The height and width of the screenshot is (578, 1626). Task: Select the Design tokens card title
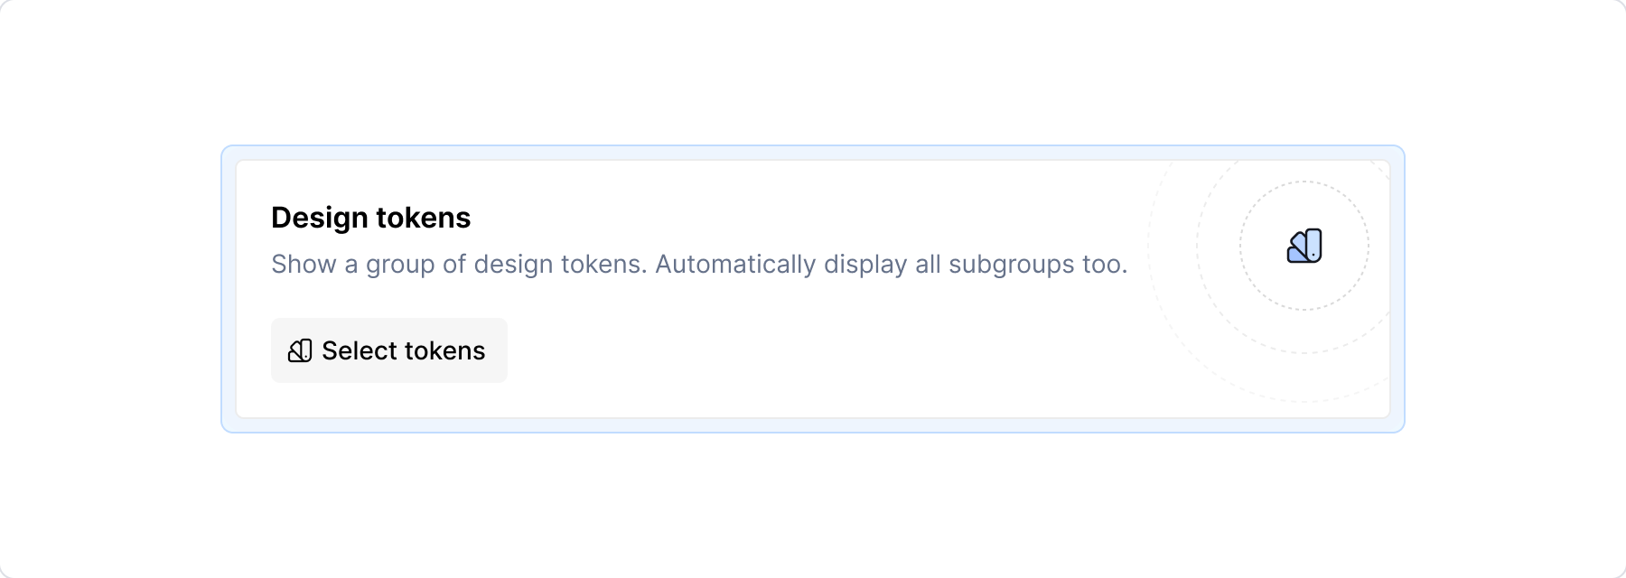click(371, 217)
